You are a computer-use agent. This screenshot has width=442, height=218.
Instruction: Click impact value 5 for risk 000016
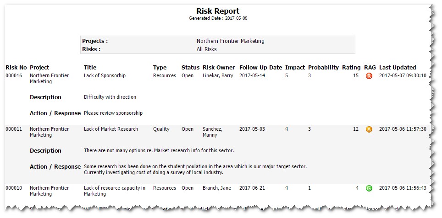pyautogui.click(x=287, y=75)
